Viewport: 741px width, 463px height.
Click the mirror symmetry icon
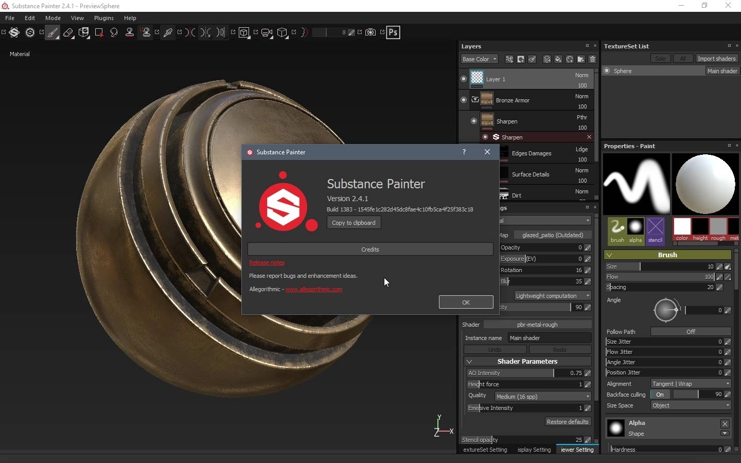point(191,32)
